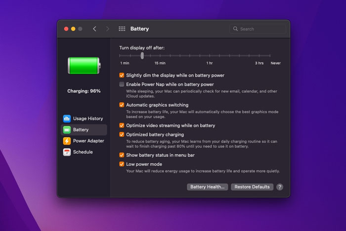This screenshot has width=346, height=231.
Task: Click the green Battery sidebar icon
Action: (x=67, y=130)
